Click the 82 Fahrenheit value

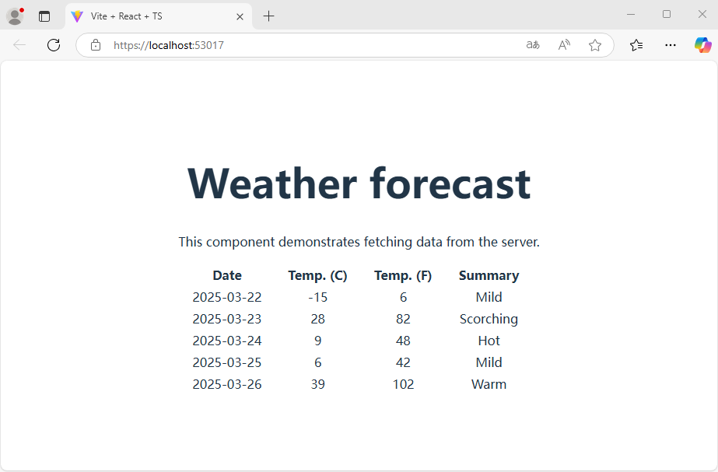pos(403,319)
